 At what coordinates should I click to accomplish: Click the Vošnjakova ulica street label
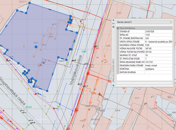click(76, 70)
